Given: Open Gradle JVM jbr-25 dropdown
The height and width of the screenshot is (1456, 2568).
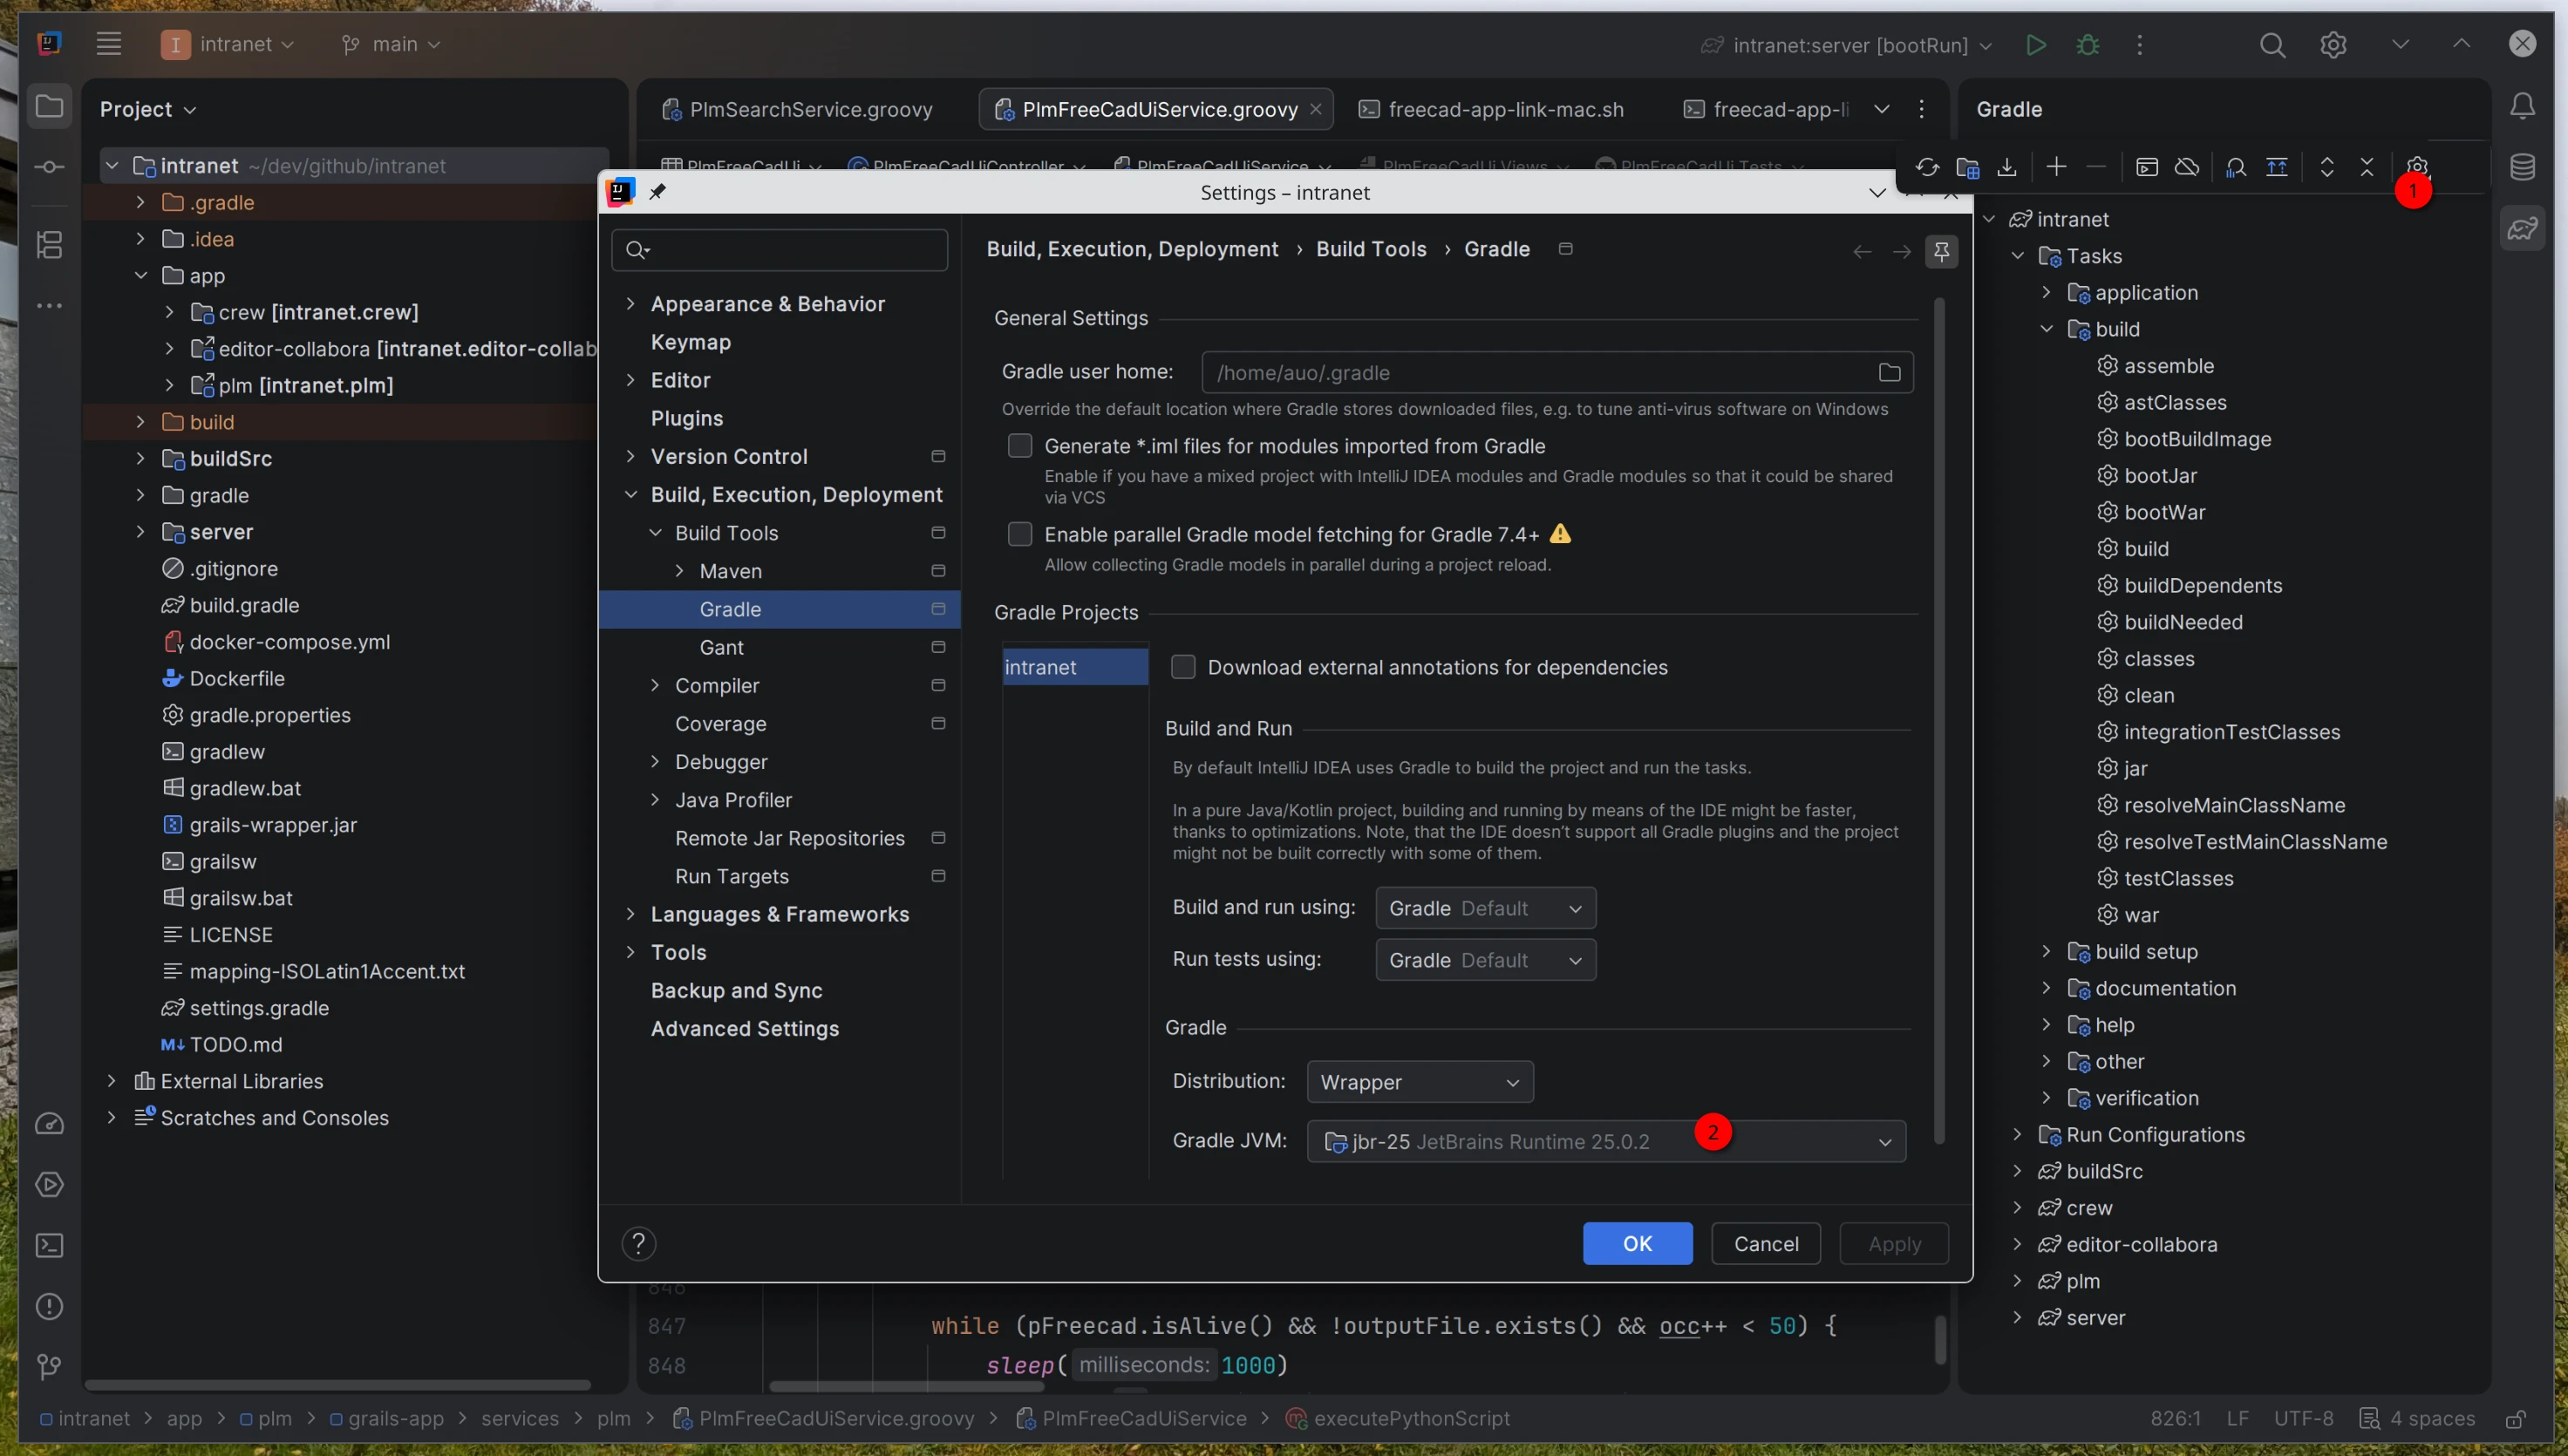Looking at the screenshot, I should coord(1606,1141).
